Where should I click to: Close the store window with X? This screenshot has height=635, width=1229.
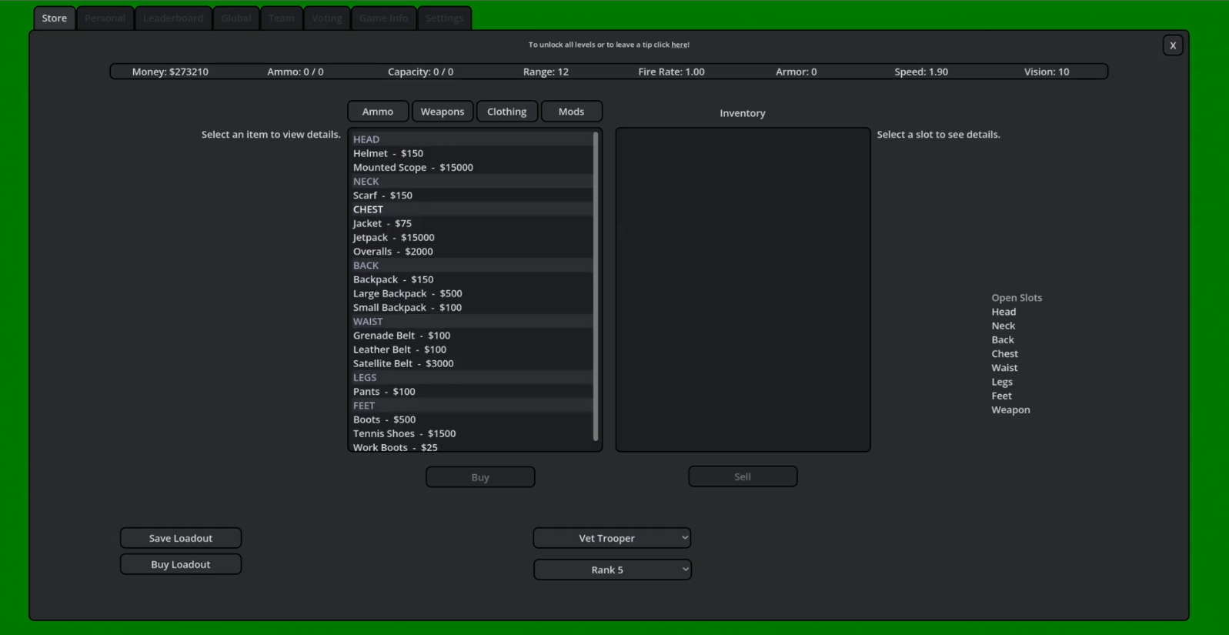point(1172,45)
